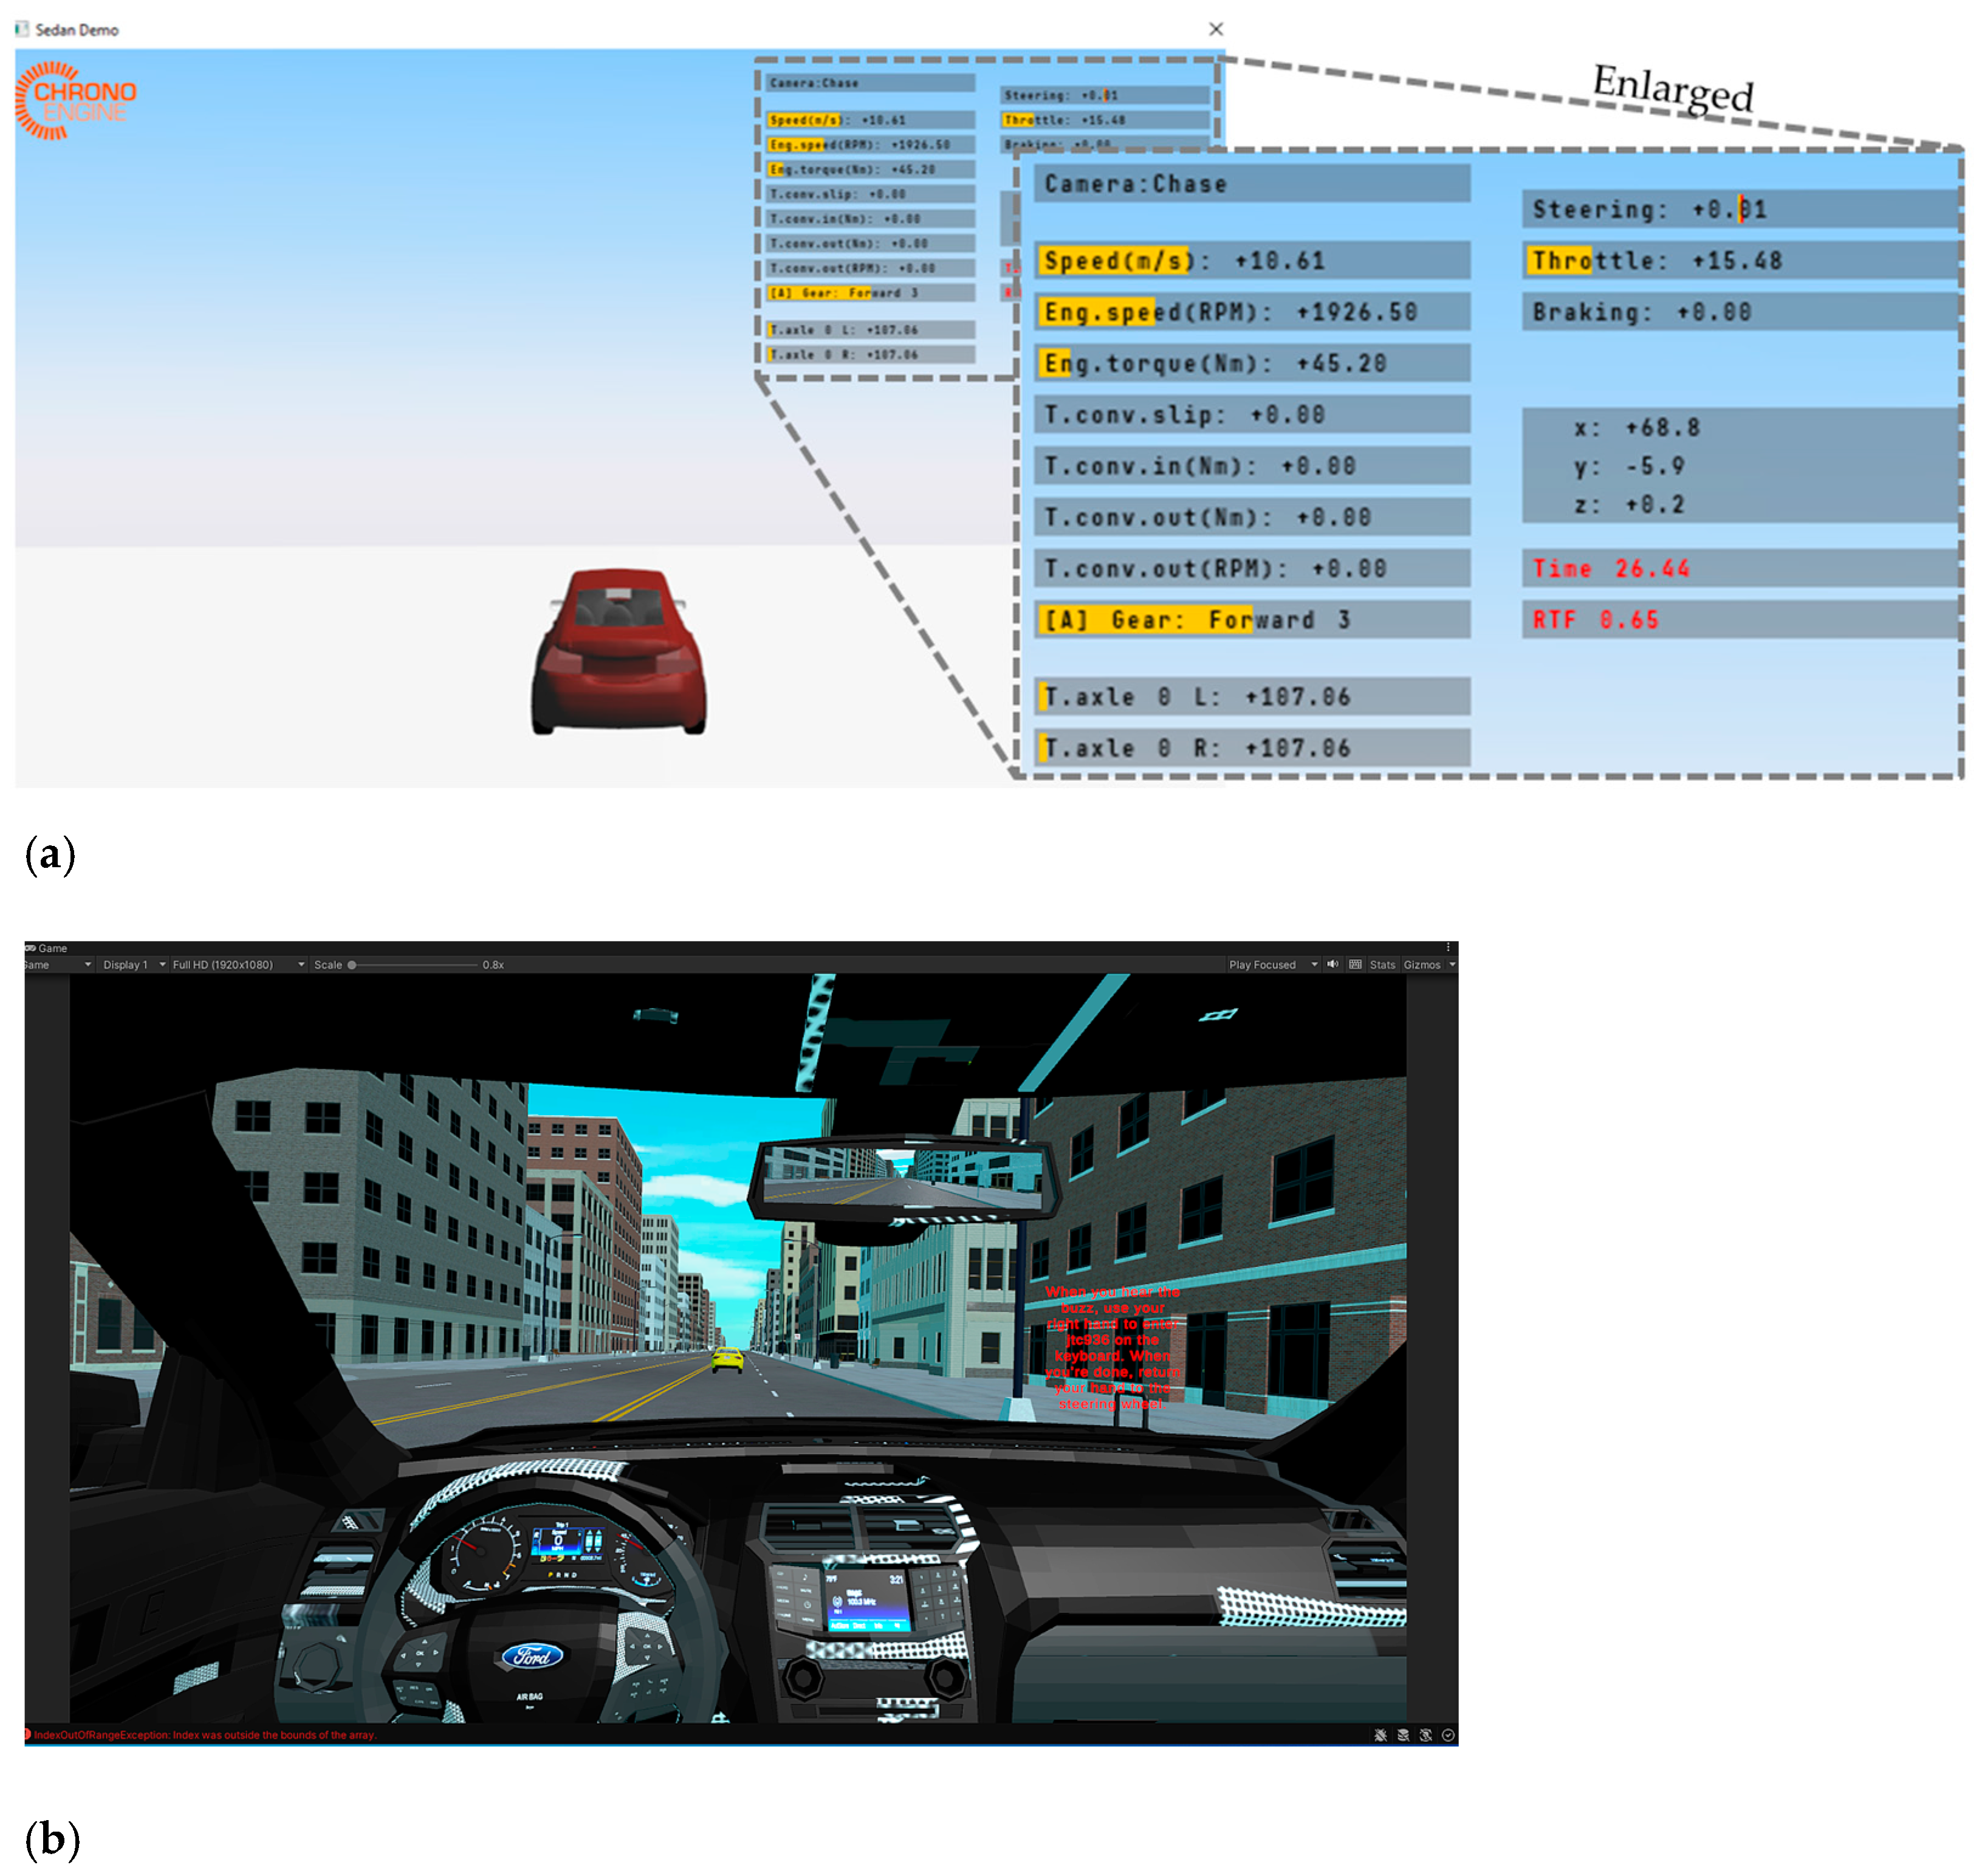The image size is (1976, 1876).
Task: Click auto-generate lighting status icon
Action: (1426, 1735)
